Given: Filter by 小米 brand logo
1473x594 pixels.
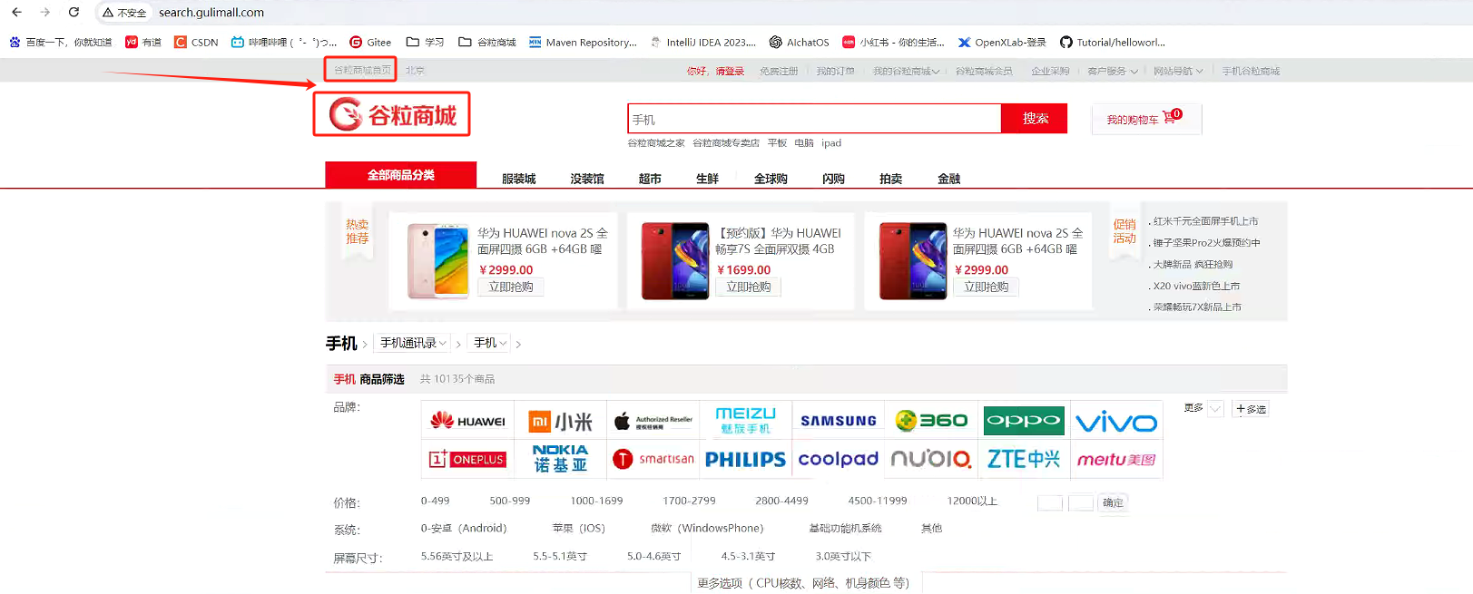Looking at the screenshot, I should coord(561,421).
